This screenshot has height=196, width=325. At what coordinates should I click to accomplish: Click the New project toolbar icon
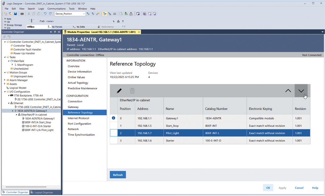[6, 14]
